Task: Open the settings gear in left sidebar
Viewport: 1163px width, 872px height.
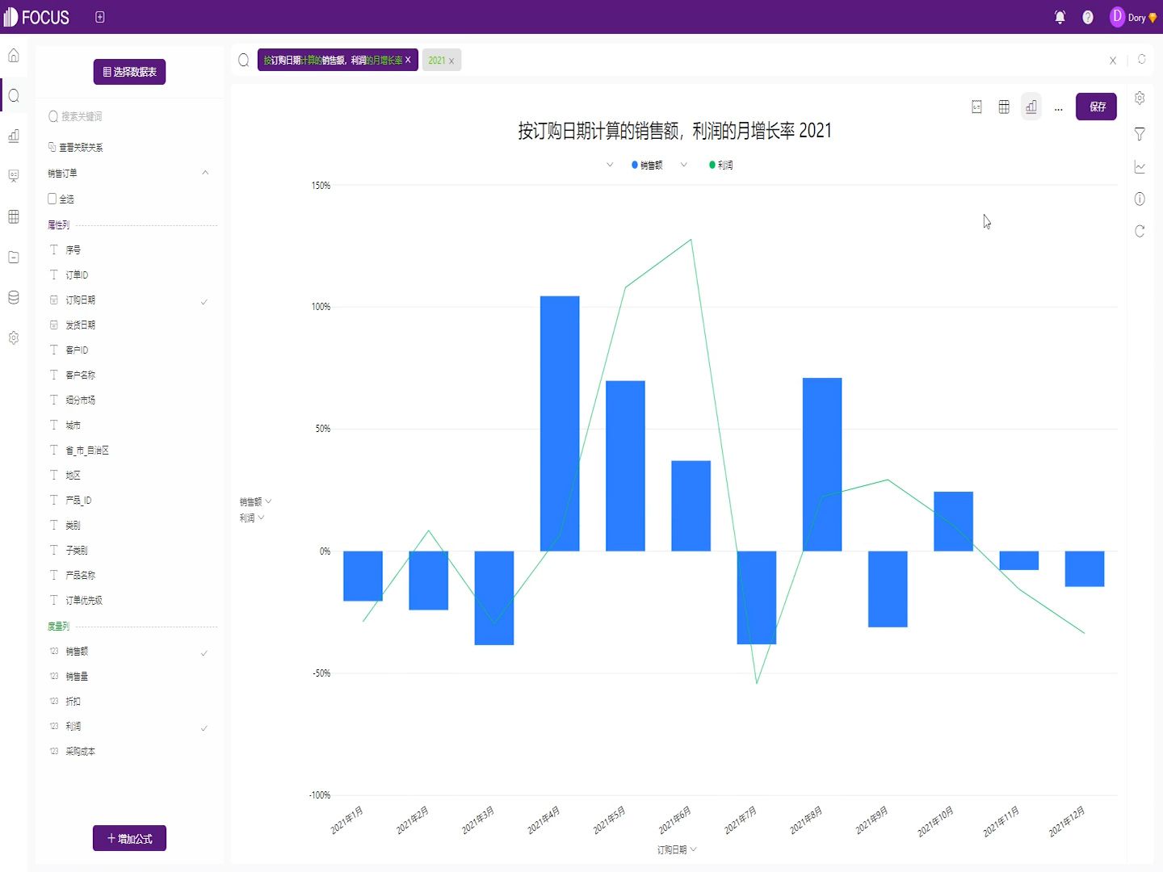Action: 14,337
